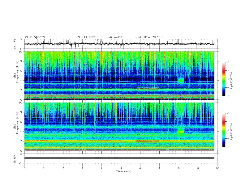Click the 4 kHz burst in ch.1 spectrogram
Viewport: 245px width, 189px height.
181,81
